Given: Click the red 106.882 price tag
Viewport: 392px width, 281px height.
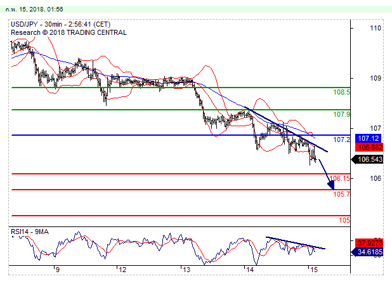Looking at the screenshot, I should click(368, 147).
